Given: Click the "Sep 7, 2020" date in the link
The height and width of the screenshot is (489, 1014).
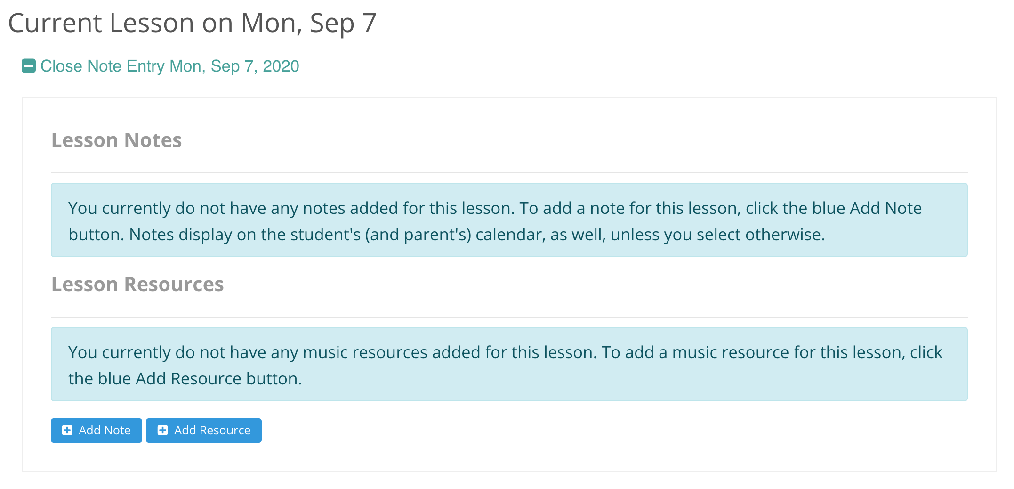Looking at the screenshot, I should pos(255,66).
